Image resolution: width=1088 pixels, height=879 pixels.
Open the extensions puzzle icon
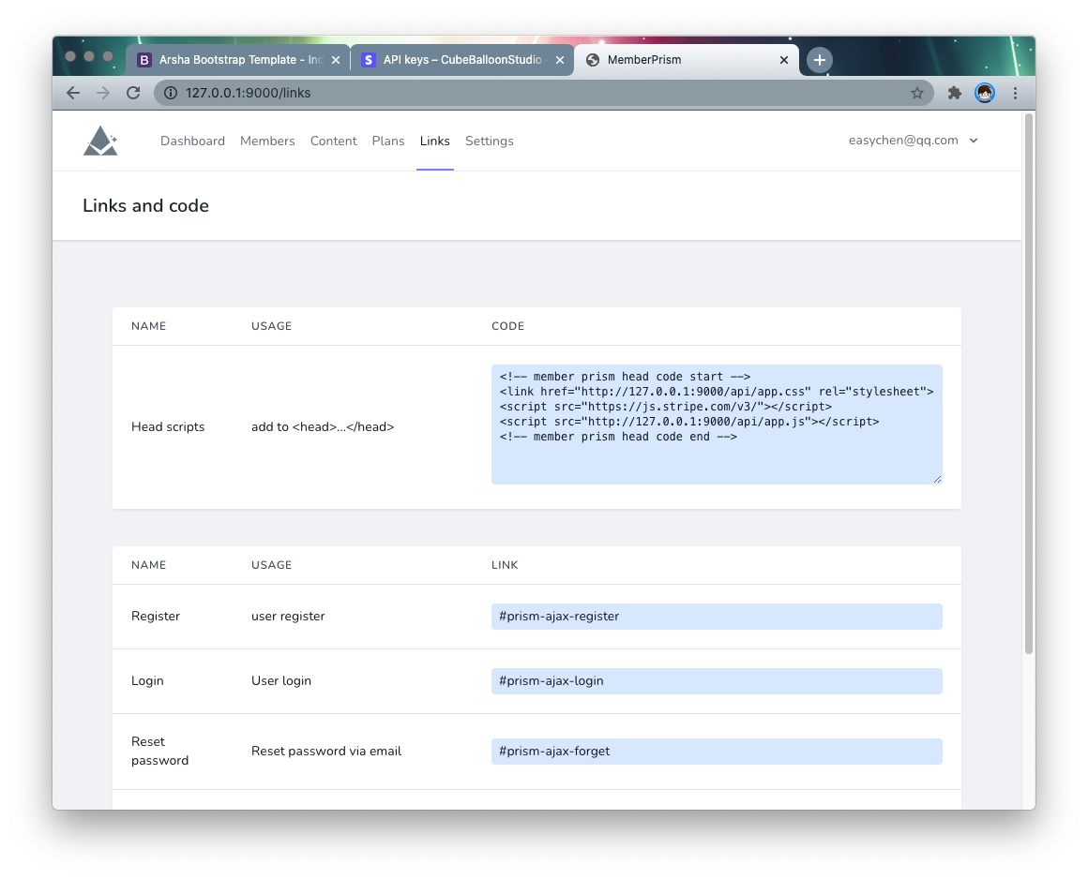point(955,93)
